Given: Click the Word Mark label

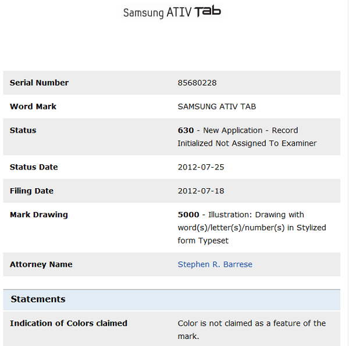Looking at the screenshot, I should 33,107.
